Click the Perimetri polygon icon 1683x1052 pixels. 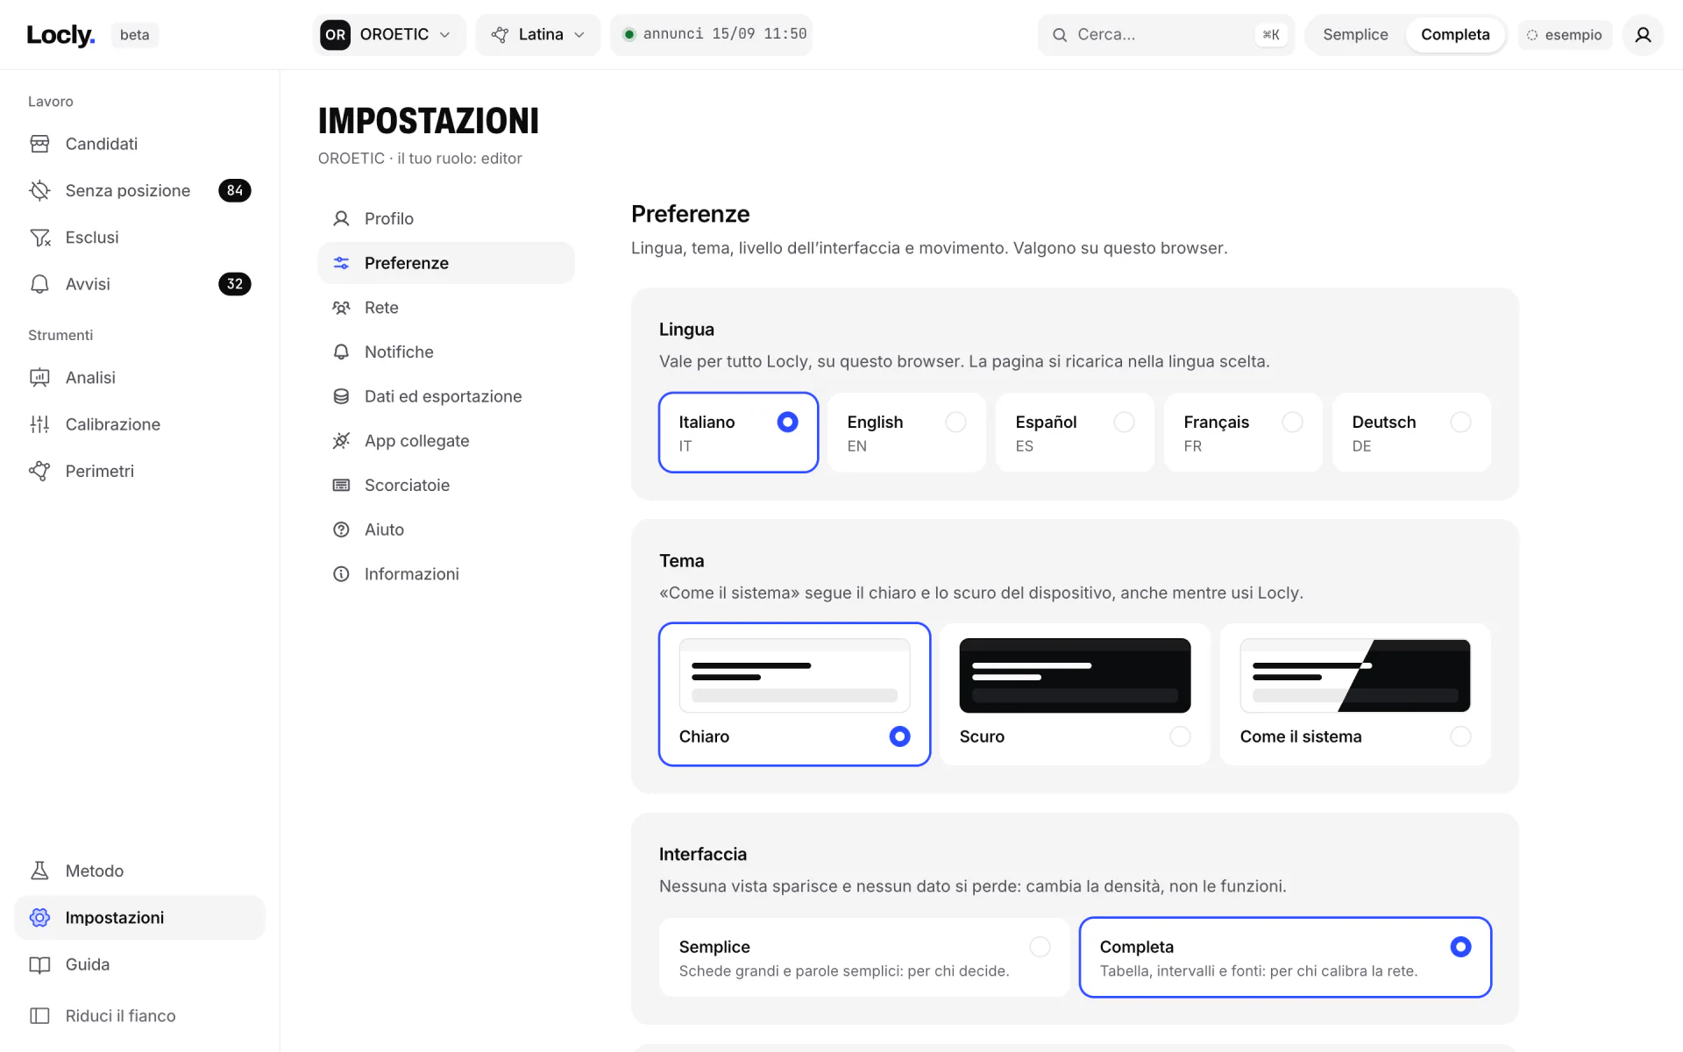pyautogui.click(x=39, y=471)
